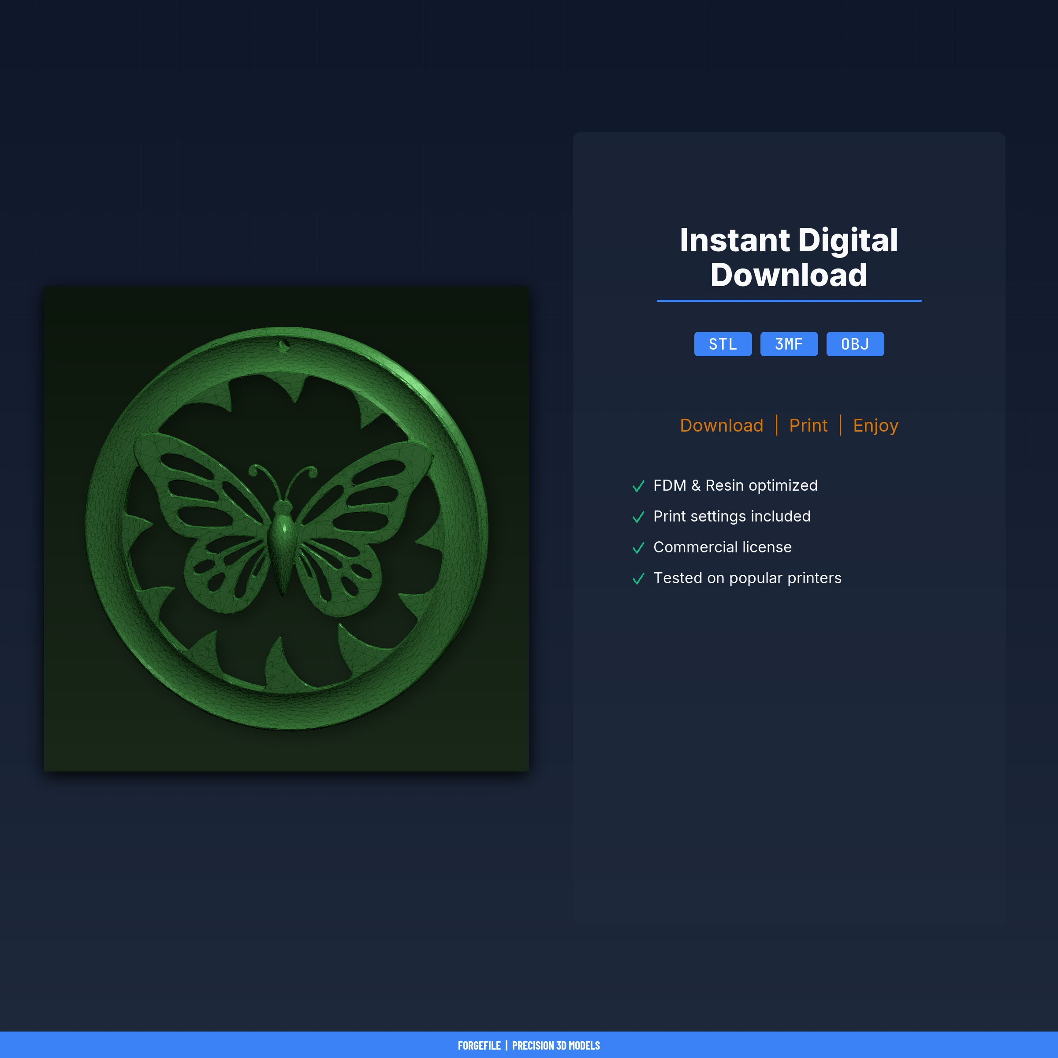This screenshot has width=1058, height=1058.
Task: Click the Tested on popular printers text
Action: point(747,578)
